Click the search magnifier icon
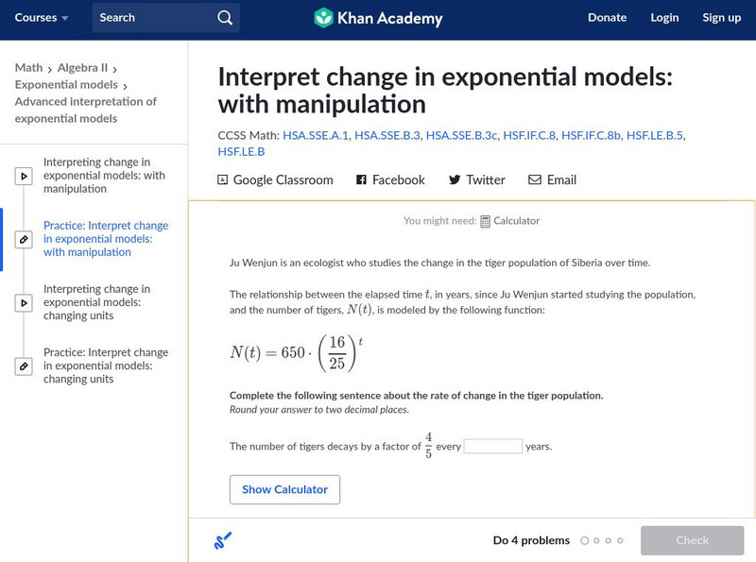The width and height of the screenshot is (756, 562). pyautogui.click(x=224, y=18)
